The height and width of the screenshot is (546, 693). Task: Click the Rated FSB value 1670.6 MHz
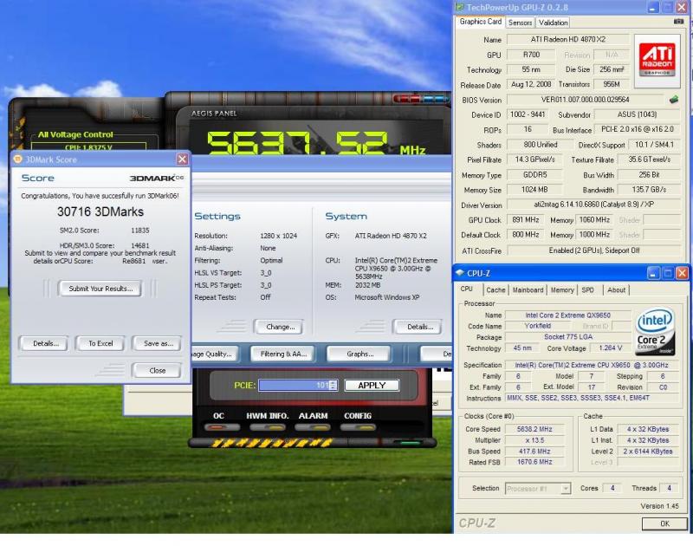[x=534, y=462]
